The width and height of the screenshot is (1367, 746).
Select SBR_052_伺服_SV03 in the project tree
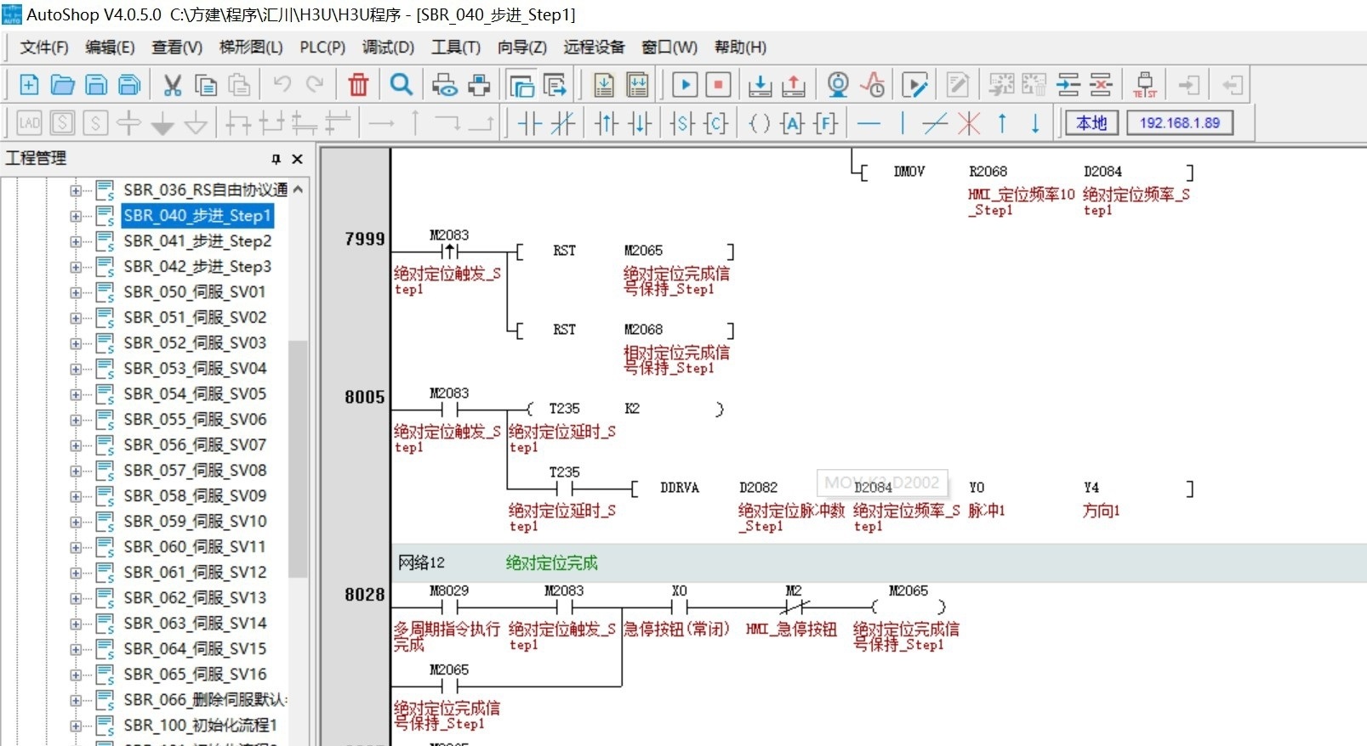195,342
